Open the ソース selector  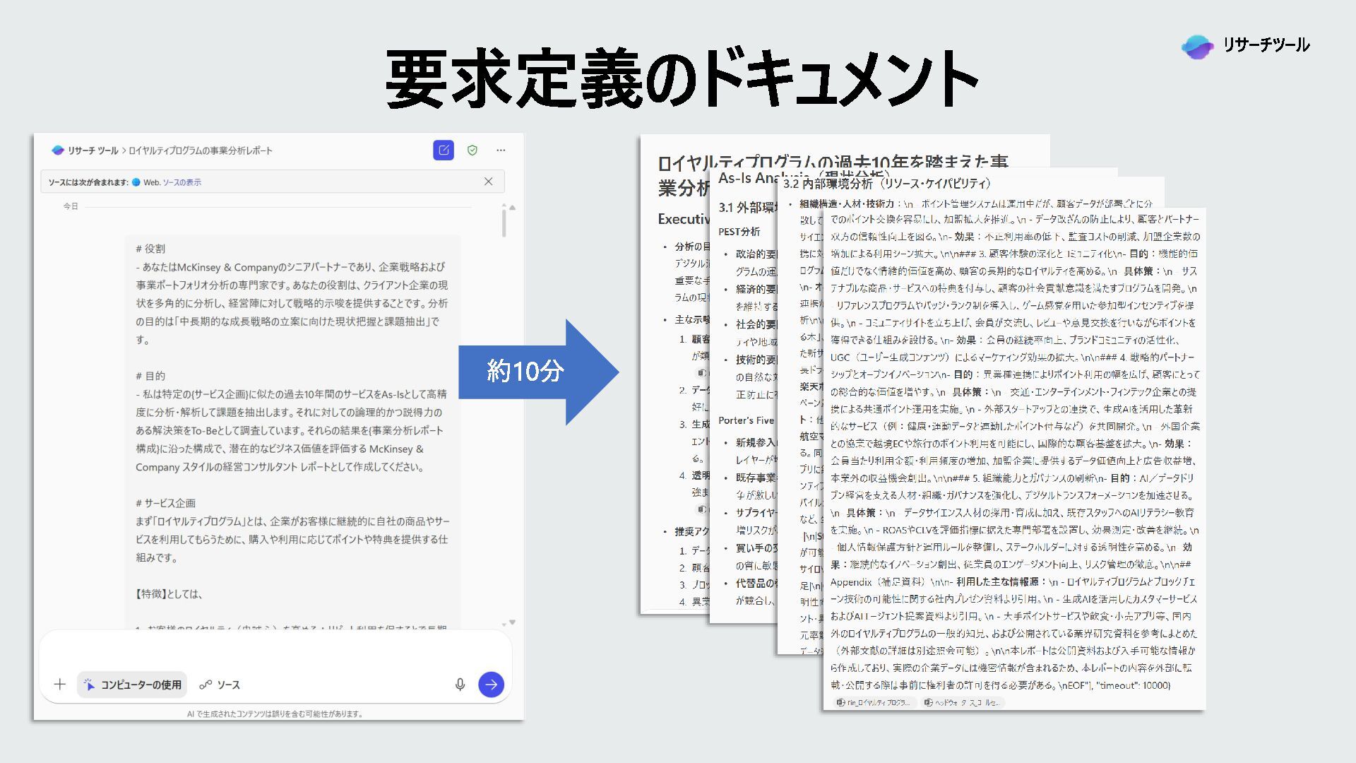coord(220,685)
